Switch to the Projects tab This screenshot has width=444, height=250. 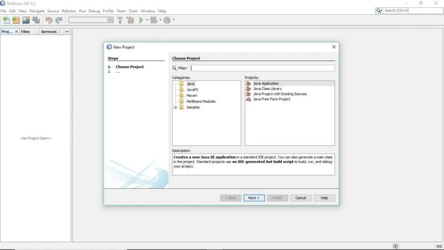[7, 32]
